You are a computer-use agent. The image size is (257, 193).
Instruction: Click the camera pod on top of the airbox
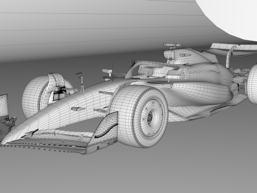tap(172, 45)
